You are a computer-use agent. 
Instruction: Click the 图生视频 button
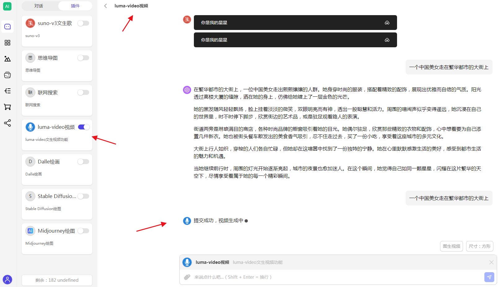pyautogui.click(x=452, y=246)
